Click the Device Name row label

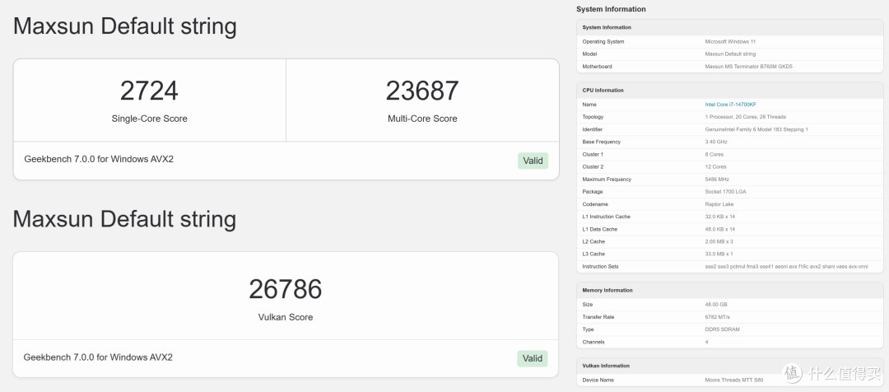(x=598, y=380)
